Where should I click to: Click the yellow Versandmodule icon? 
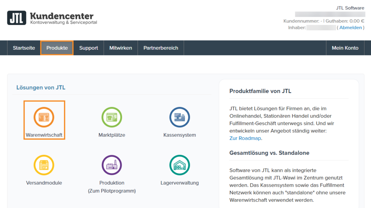coord(44,165)
